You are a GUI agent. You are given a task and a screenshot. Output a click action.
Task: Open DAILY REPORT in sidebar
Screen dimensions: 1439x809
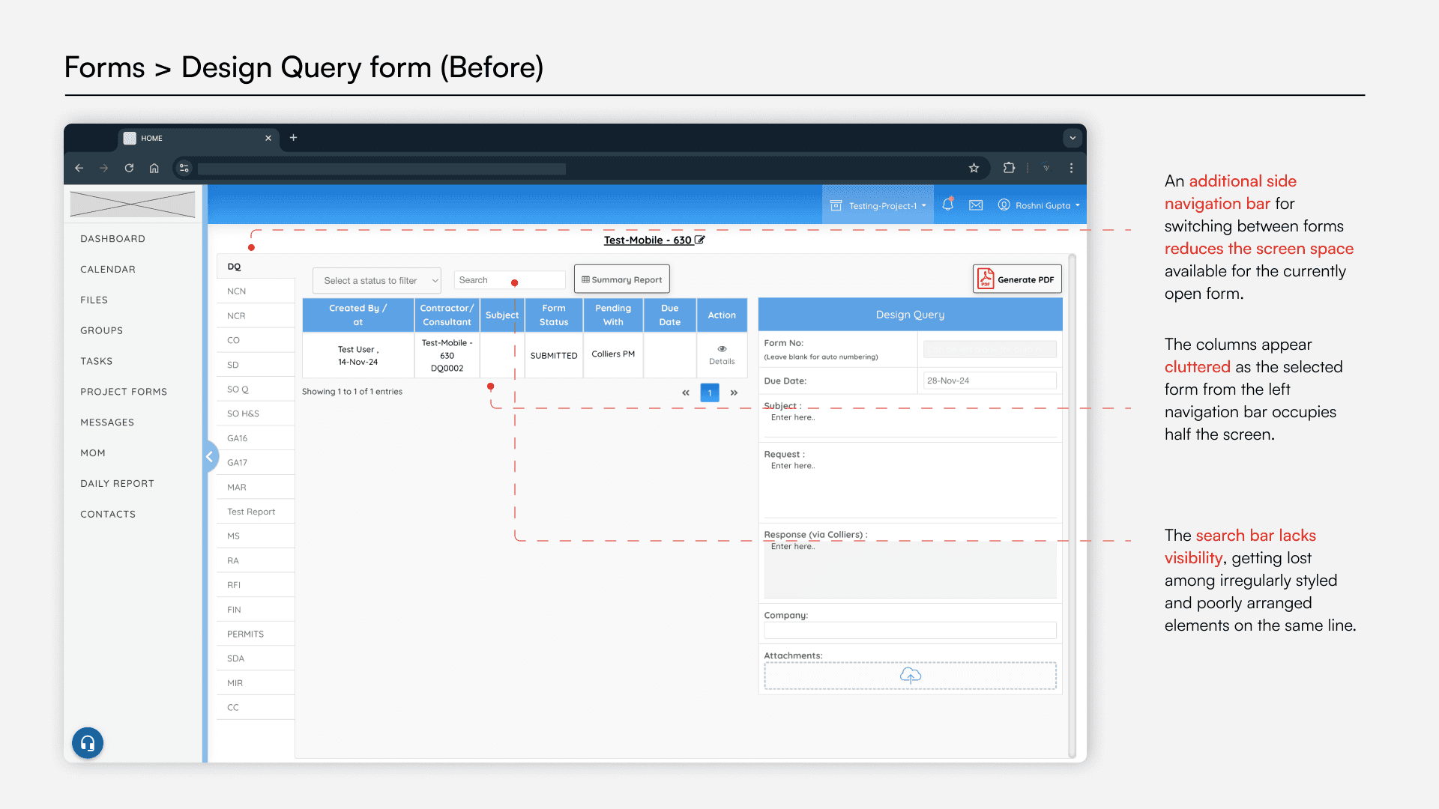[118, 485]
